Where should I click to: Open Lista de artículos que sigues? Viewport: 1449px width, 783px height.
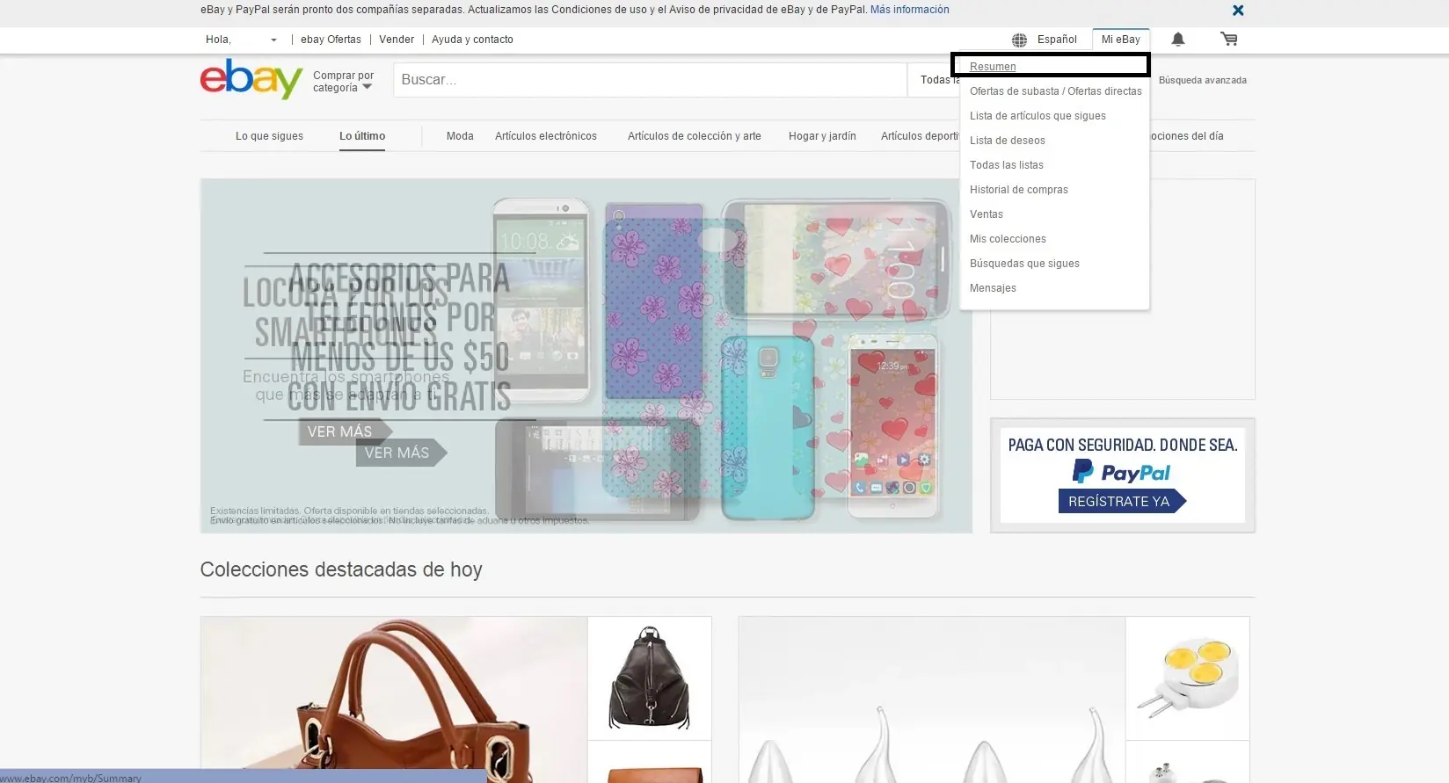click(1038, 116)
